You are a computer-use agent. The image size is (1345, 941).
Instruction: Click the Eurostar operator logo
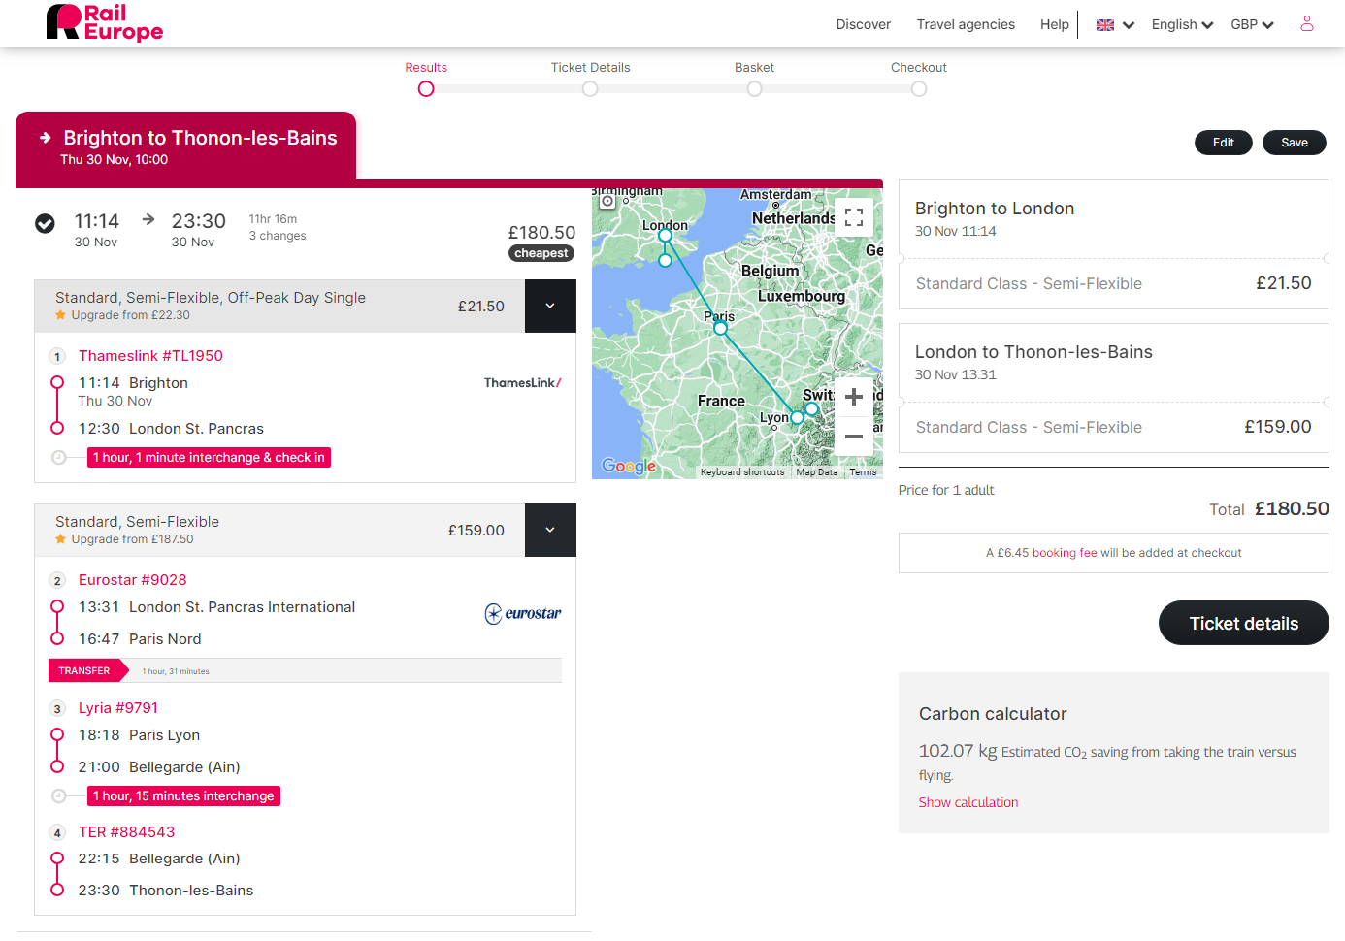tap(523, 613)
